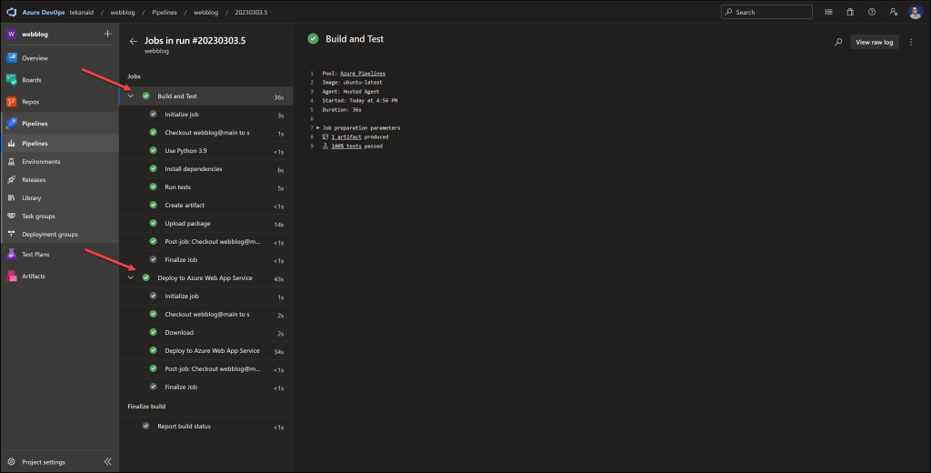Click the log search magnifier icon
This screenshot has height=473, width=931.
pyautogui.click(x=838, y=42)
